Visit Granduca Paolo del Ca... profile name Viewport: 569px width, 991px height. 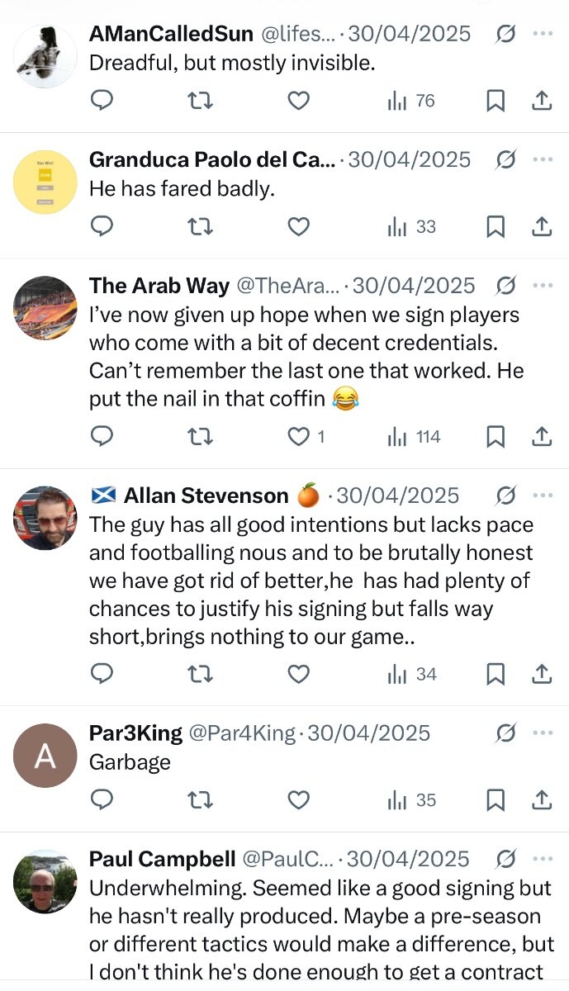212,159
